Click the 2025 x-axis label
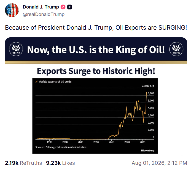The image size is (191, 170). (x=142, y=142)
